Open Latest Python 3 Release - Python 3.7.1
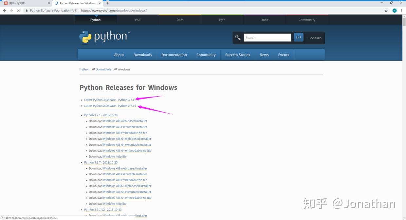The width and height of the screenshot is (406, 220). point(109,100)
